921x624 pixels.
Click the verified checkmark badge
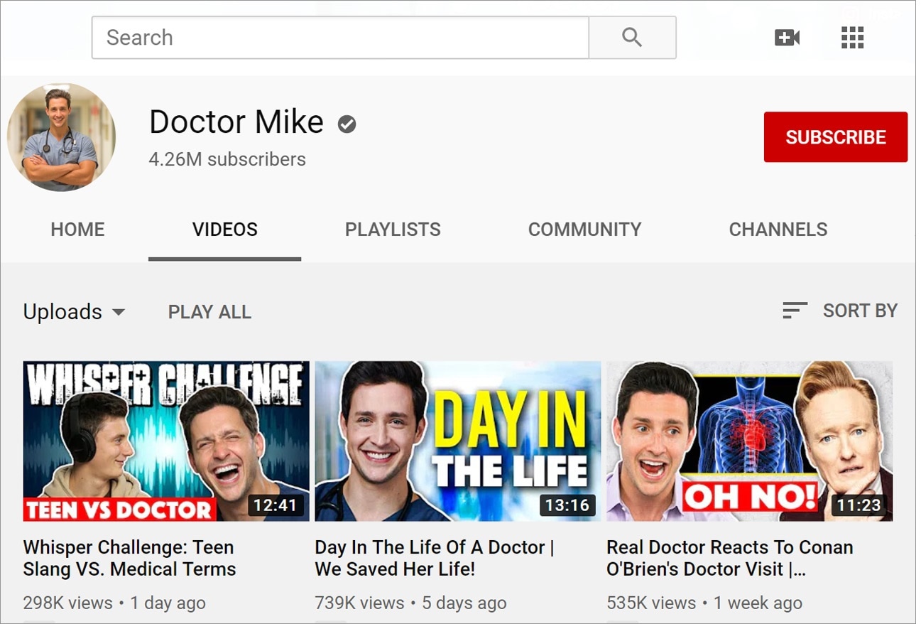347,124
